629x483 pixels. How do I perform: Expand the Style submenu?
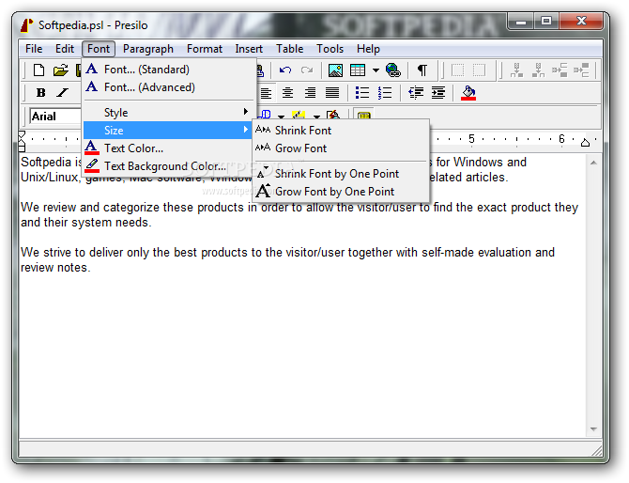coord(168,113)
